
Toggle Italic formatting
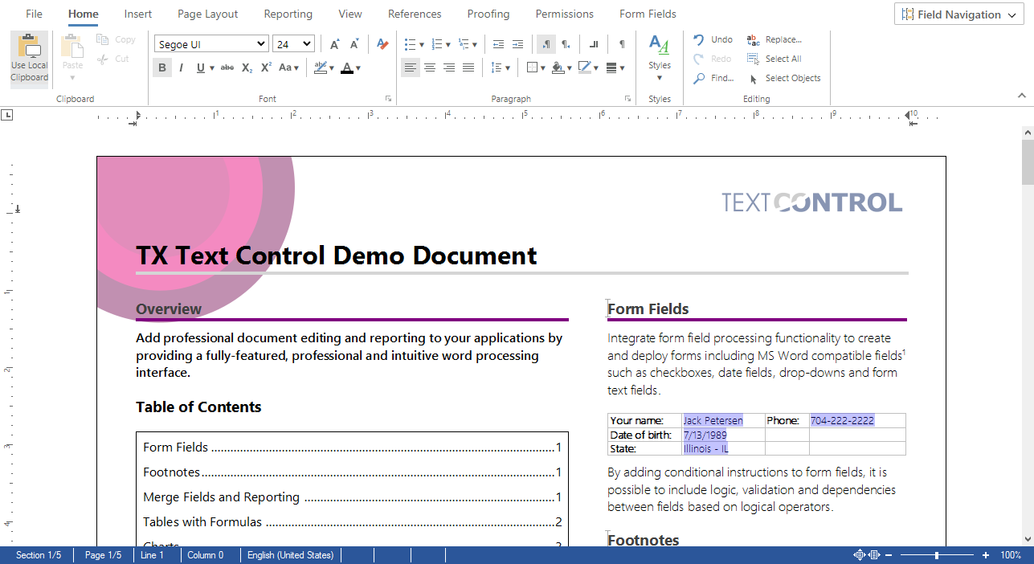click(182, 68)
